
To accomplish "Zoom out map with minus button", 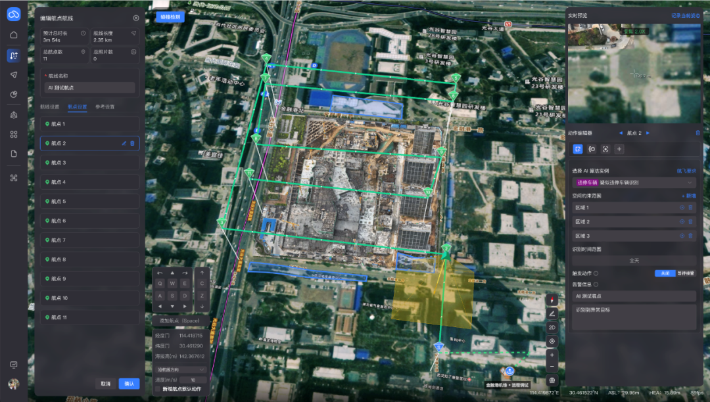I will coord(552,367).
